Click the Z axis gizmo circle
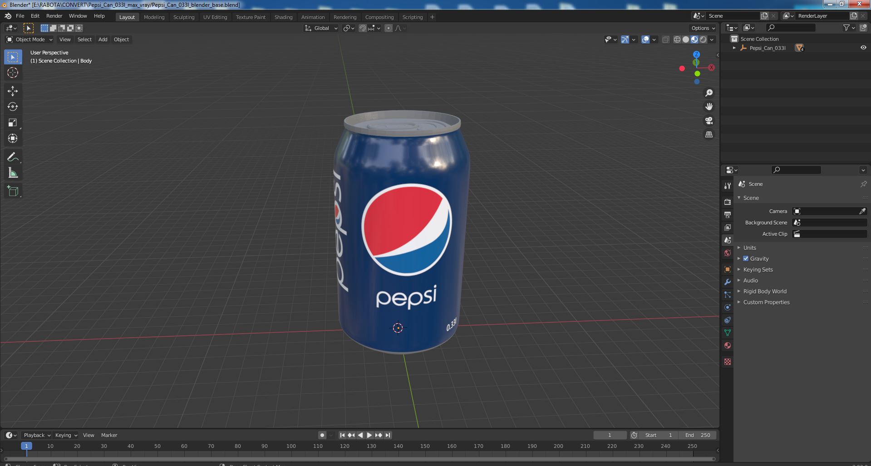The height and width of the screenshot is (466, 871). click(x=696, y=54)
